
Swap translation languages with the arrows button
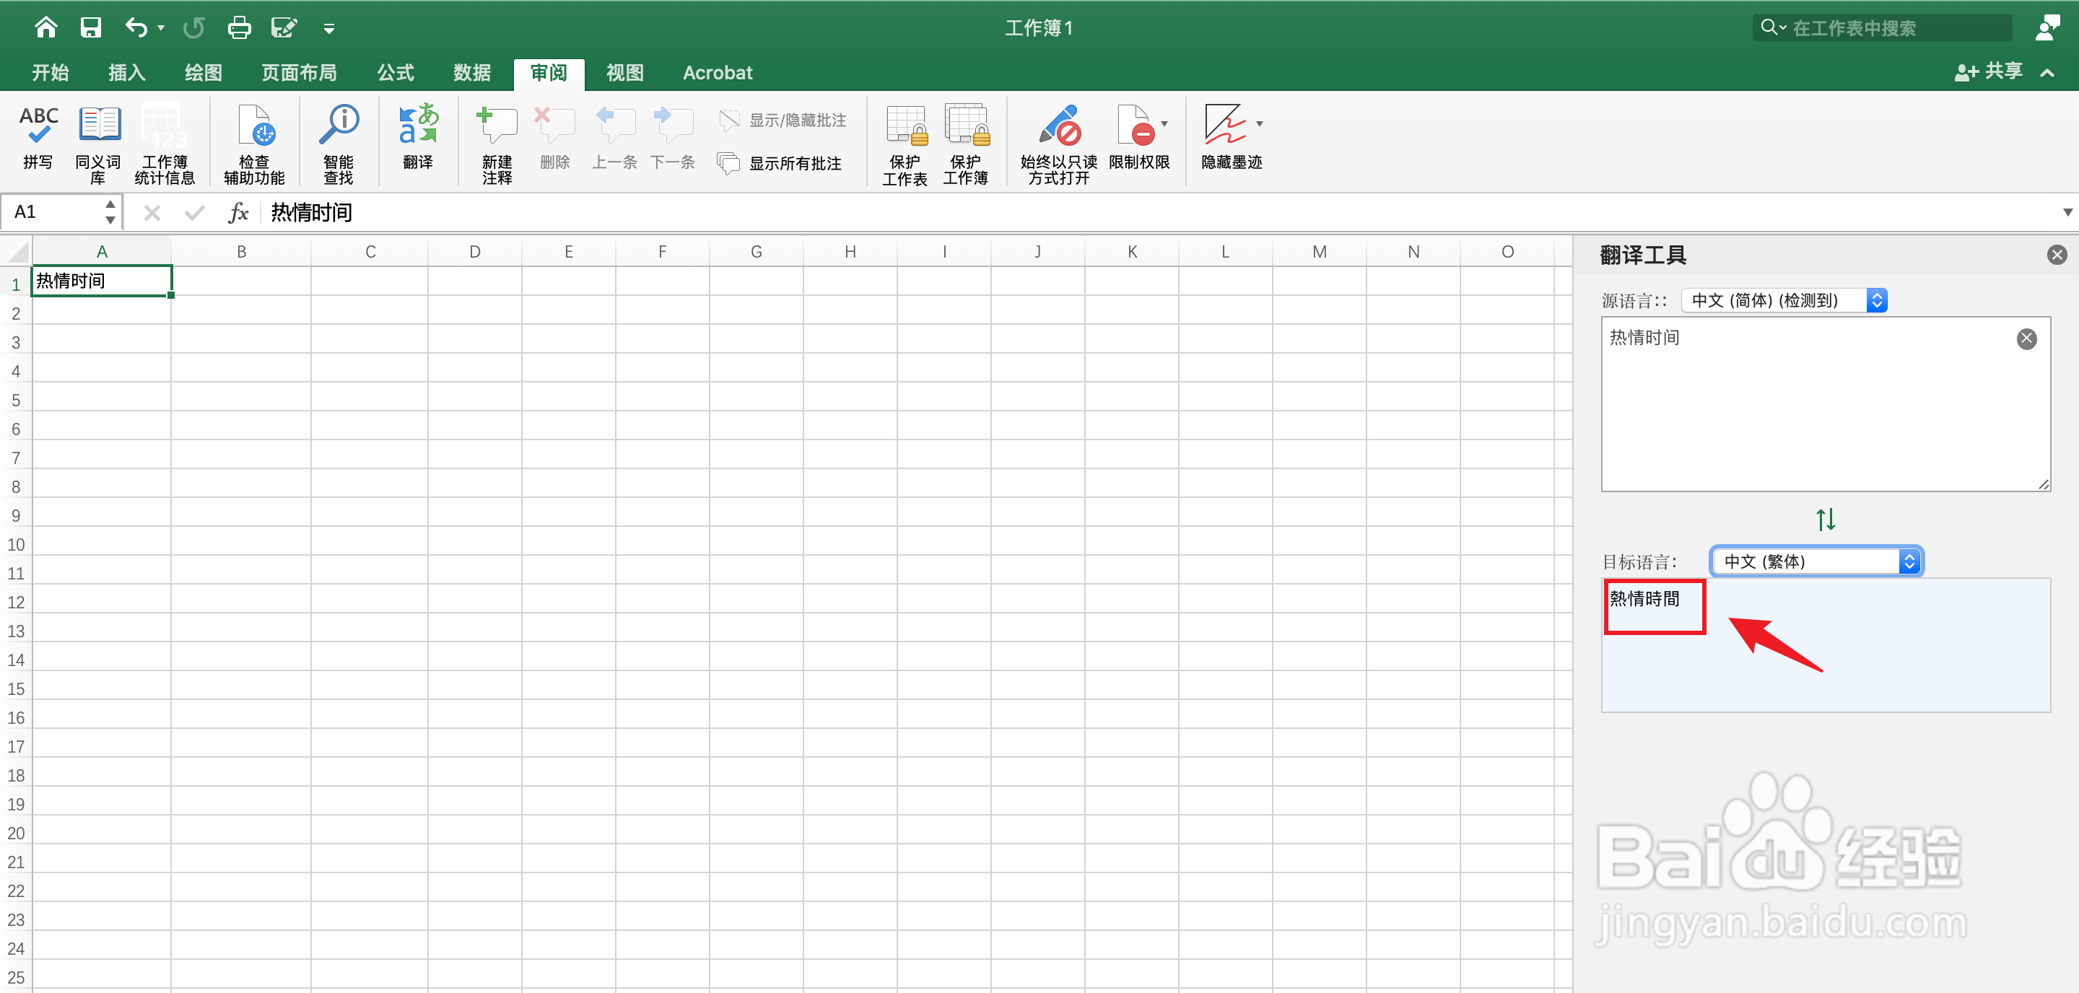[x=1826, y=519]
